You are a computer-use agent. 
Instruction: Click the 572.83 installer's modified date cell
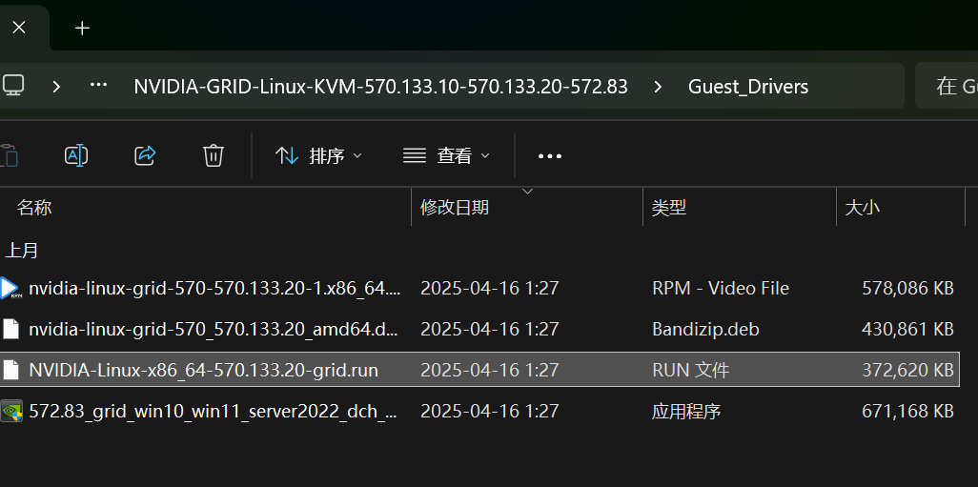(x=490, y=412)
